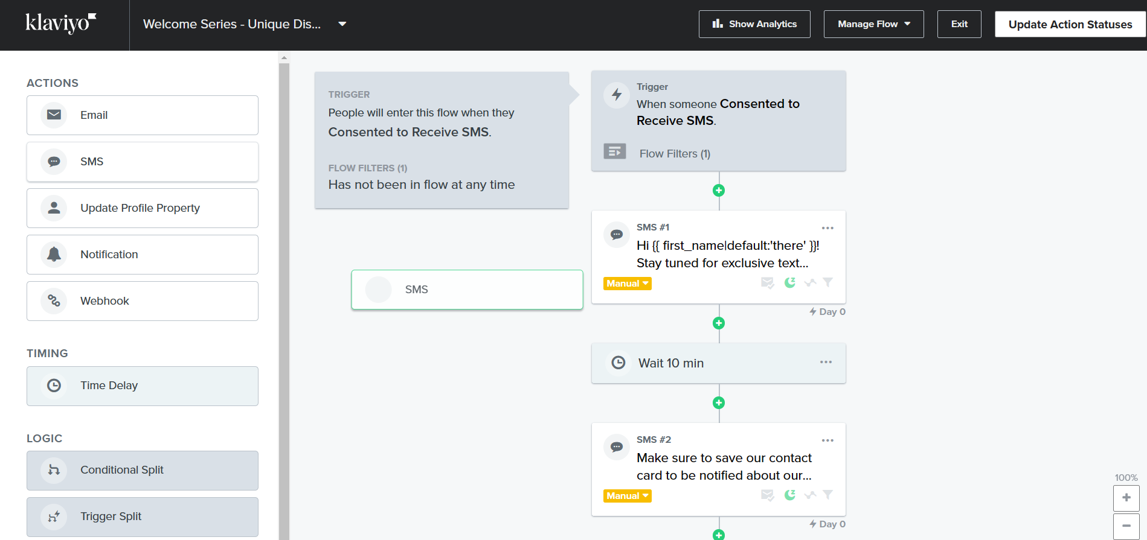The width and height of the screenshot is (1147, 540).
Task: Click the Notification bell icon
Action: point(54,254)
